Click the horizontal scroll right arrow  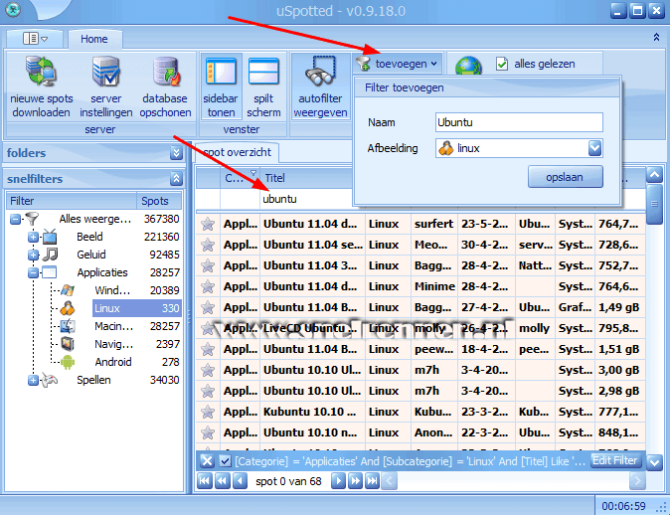pos(637,481)
